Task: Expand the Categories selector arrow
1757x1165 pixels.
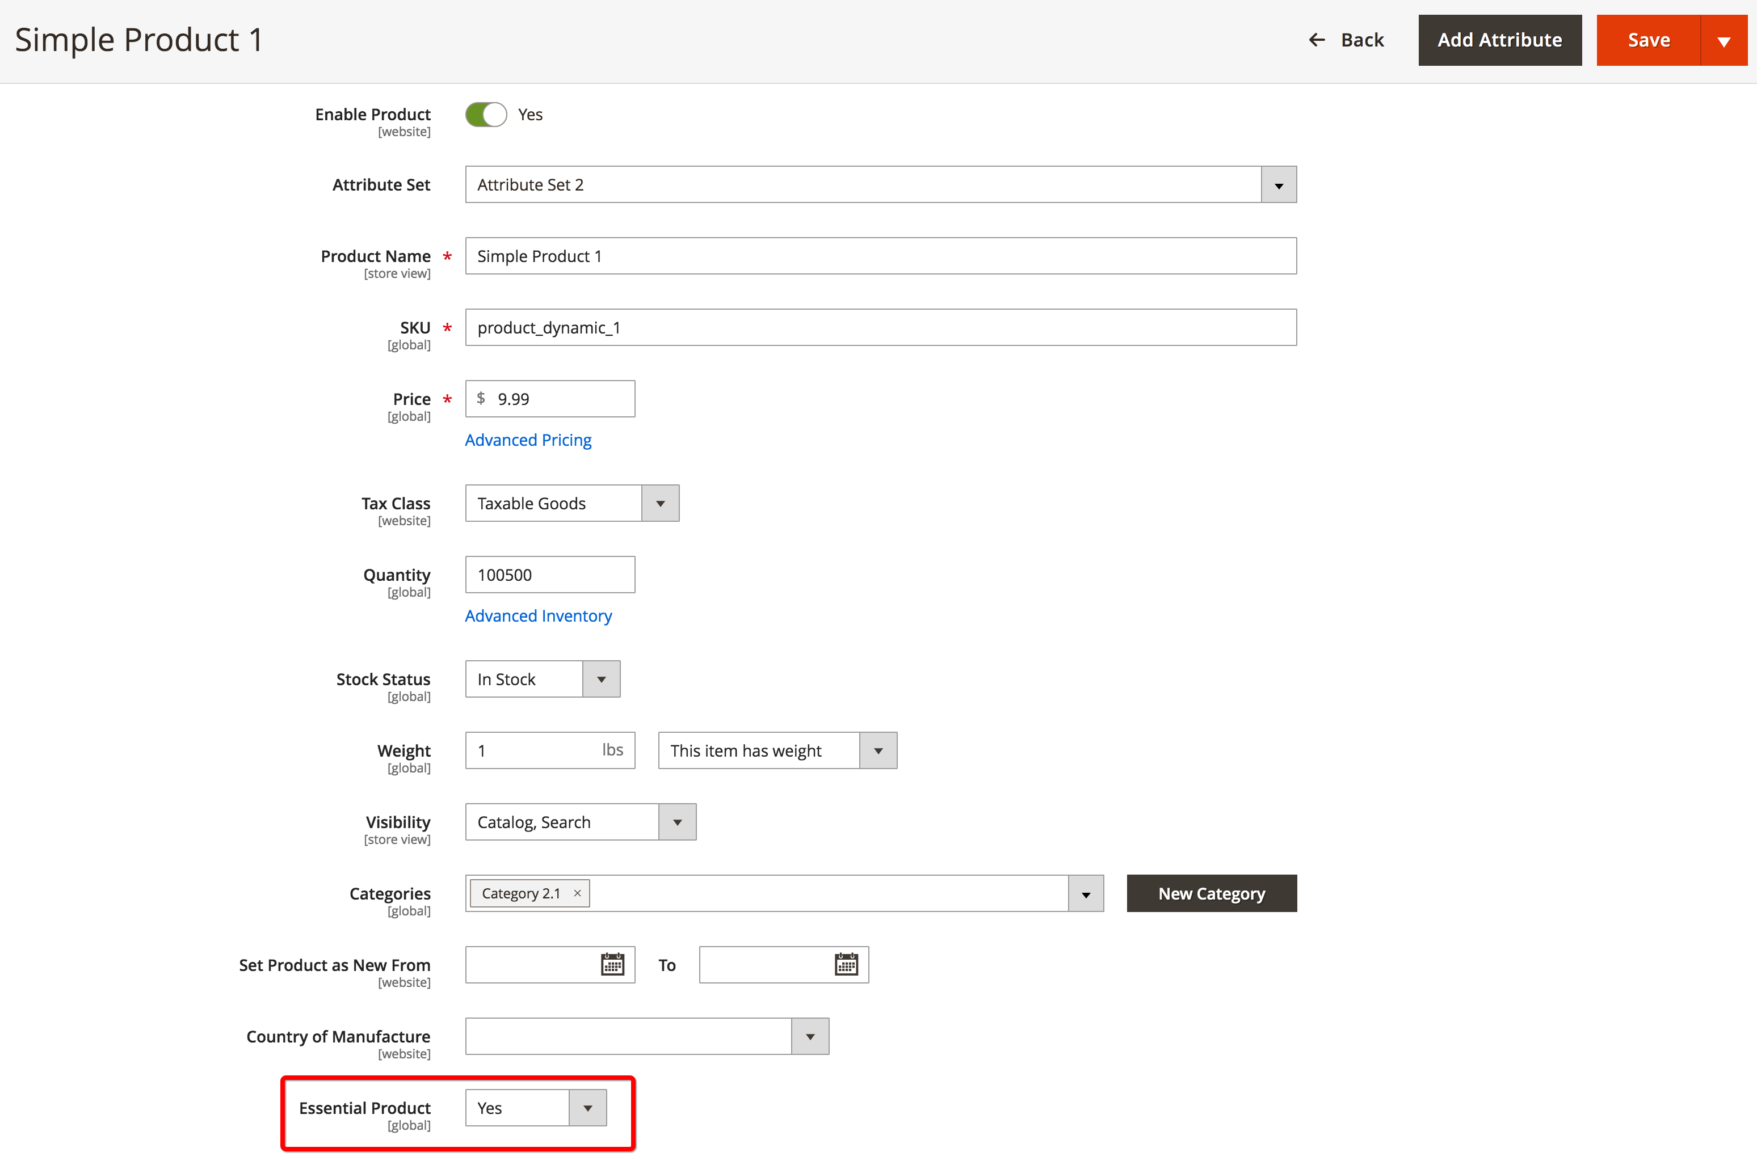Action: 1085,894
